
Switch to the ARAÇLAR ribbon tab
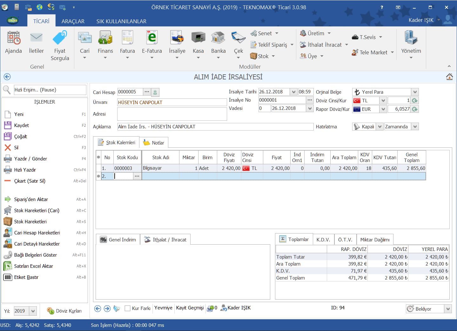click(x=73, y=21)
